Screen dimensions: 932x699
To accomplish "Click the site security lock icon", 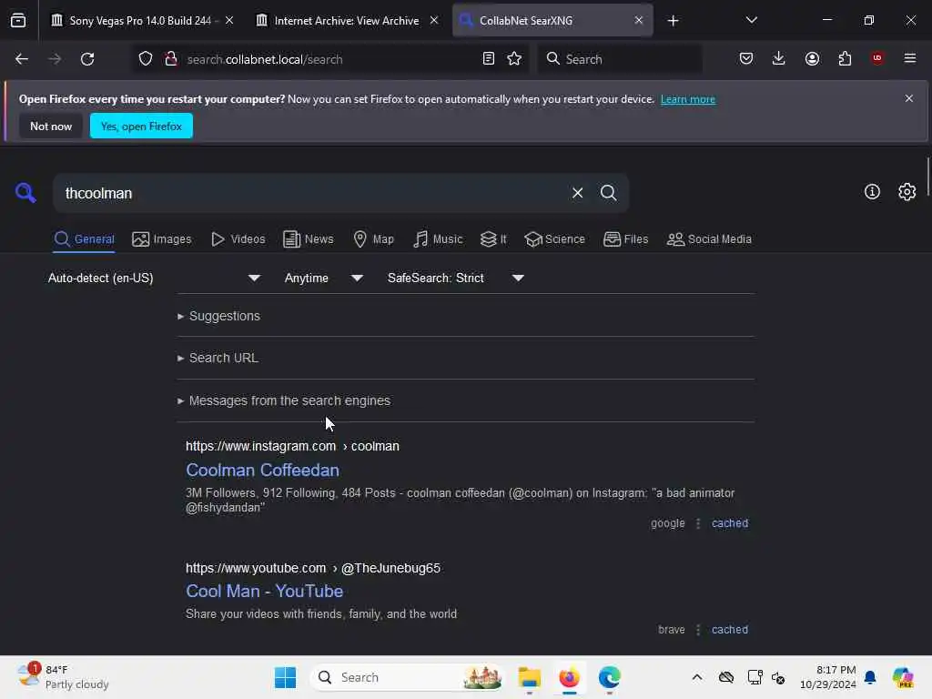I will (171, 59).
